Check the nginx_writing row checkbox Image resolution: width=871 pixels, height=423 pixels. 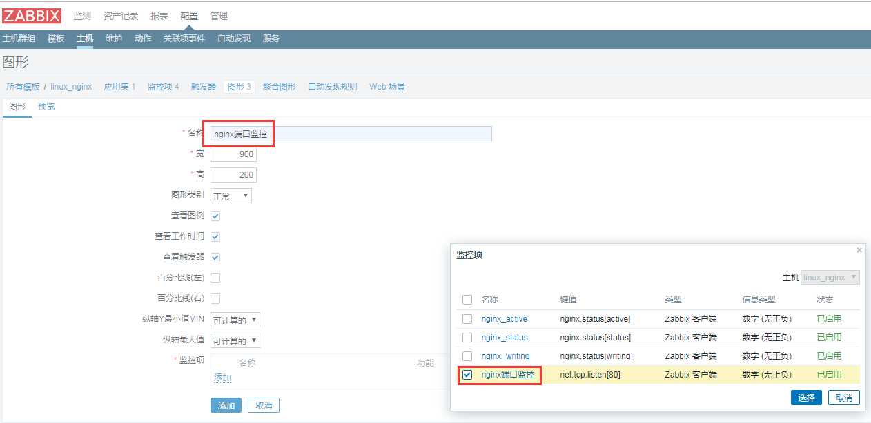tap(467, 356)
